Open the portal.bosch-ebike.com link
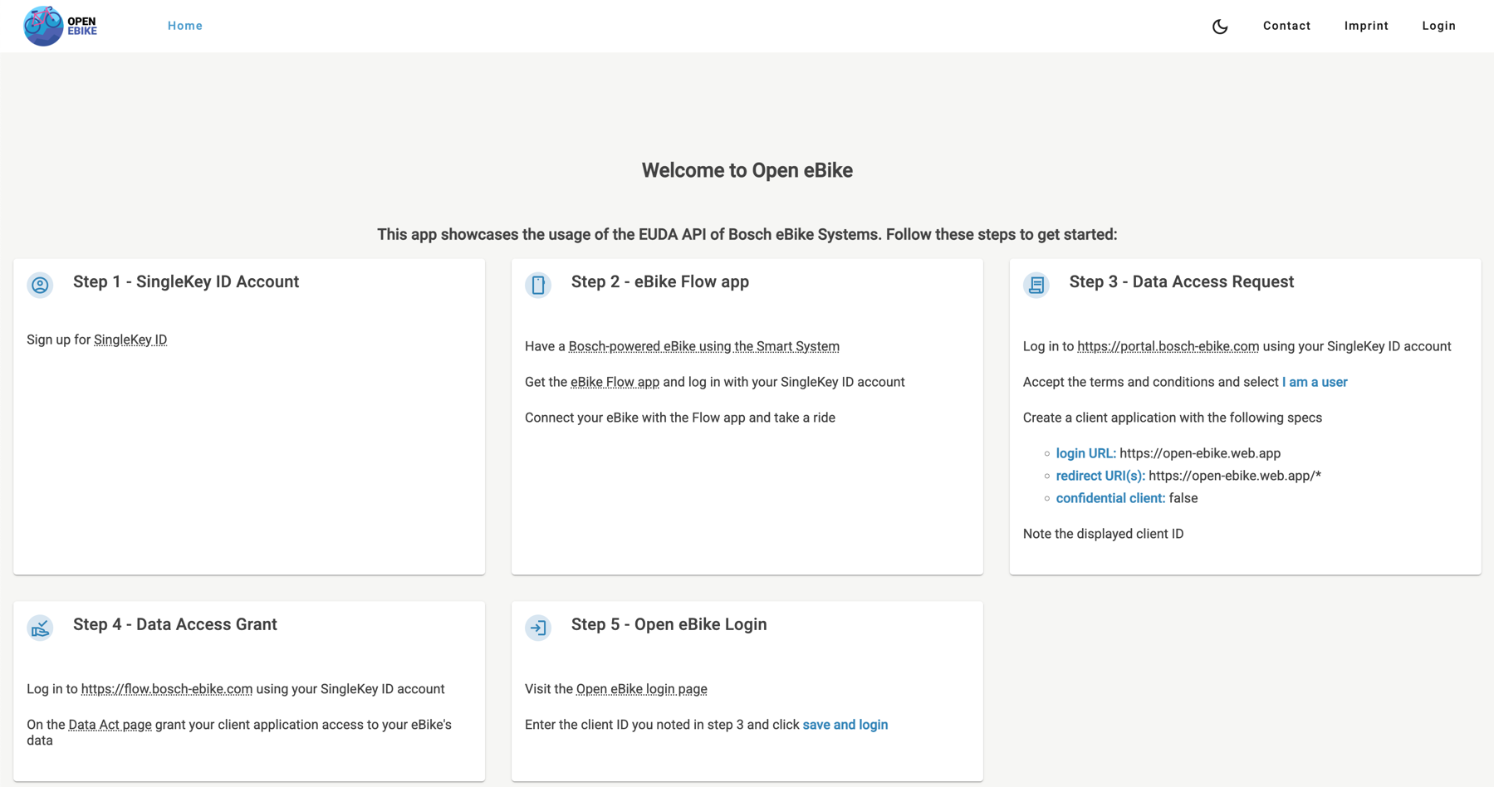1494x787 pixels. point(1168,346)
